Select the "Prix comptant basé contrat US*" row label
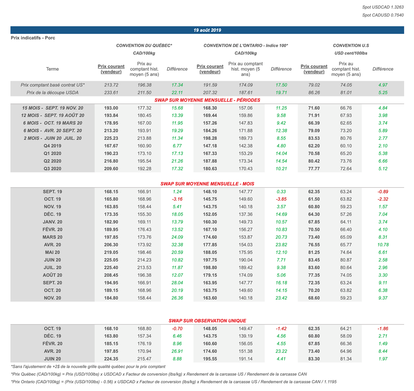 pyautogui.click(x=53, y=85)
